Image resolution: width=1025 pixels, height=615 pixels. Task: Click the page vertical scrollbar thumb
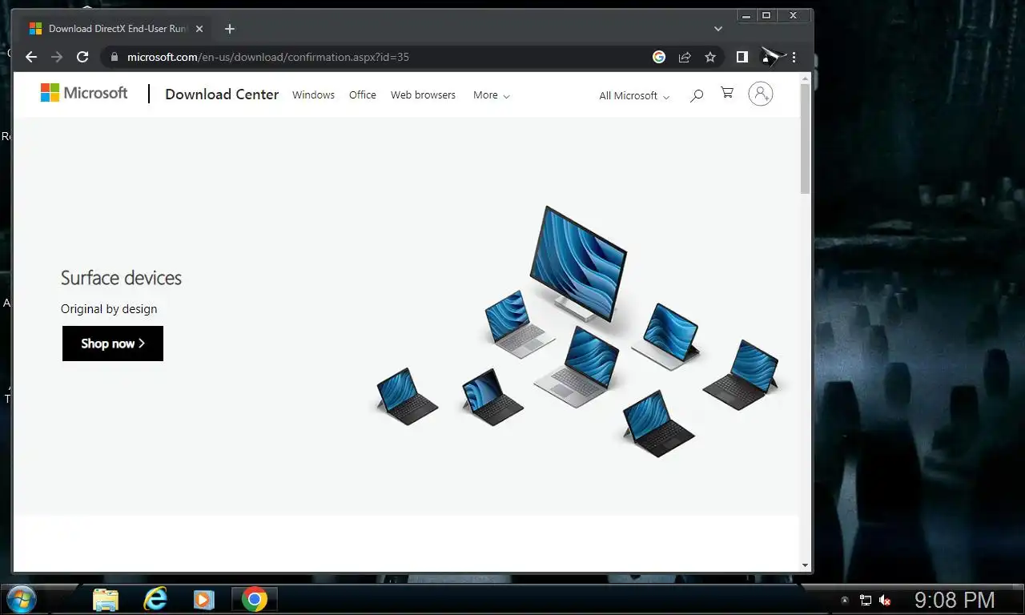pos(806,137)
